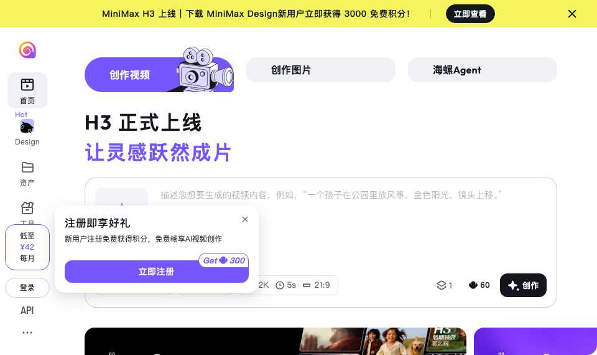Click the layers count 1 icon

[444, 285]
